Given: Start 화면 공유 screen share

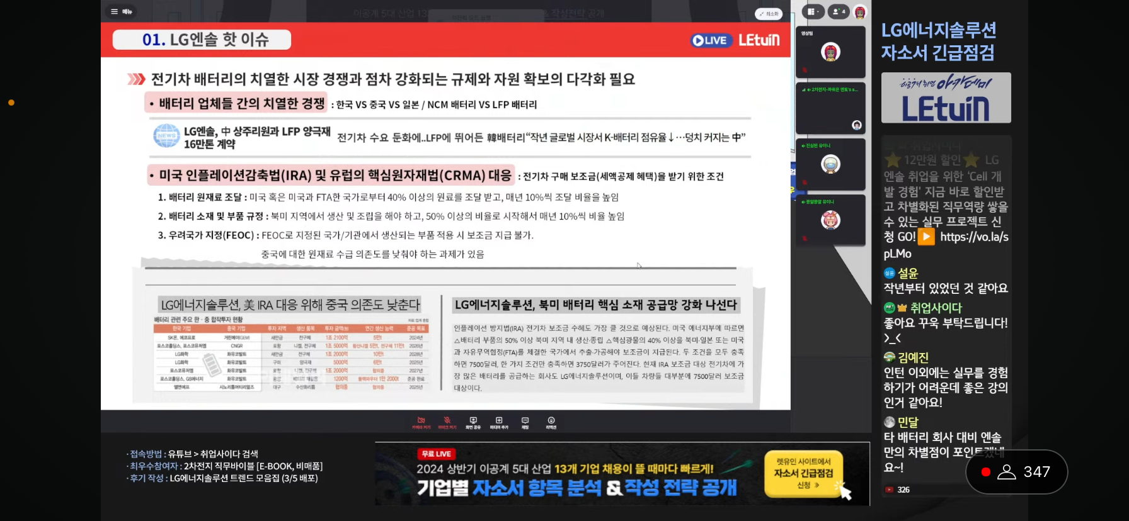Looking at the screenshot, I should (x=473, y=422).
